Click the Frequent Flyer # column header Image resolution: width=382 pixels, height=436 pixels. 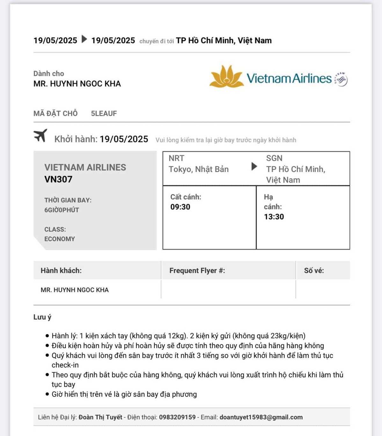pos(197,271)
